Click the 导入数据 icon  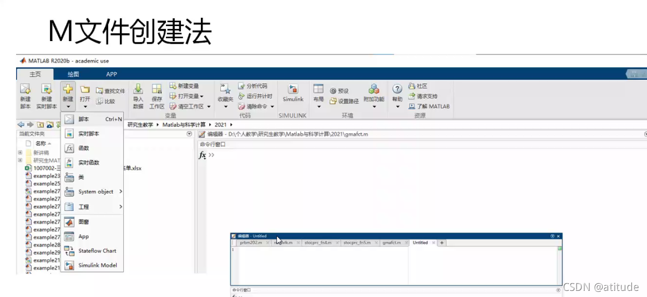[x=138, y=89]
